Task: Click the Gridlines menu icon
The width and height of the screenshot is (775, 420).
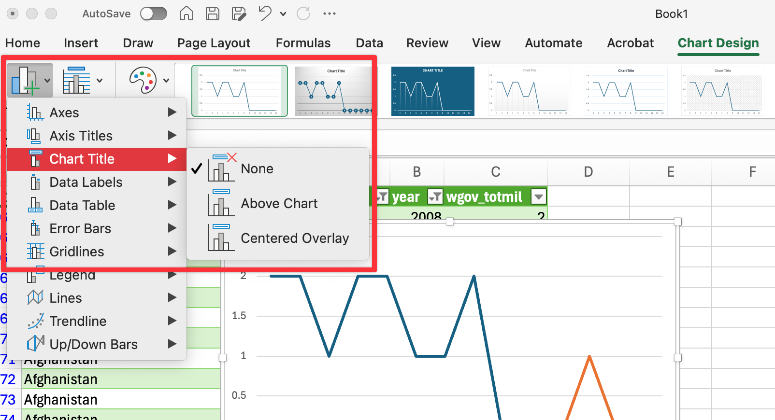Action: pyautogui.click(x=36, y=252)
